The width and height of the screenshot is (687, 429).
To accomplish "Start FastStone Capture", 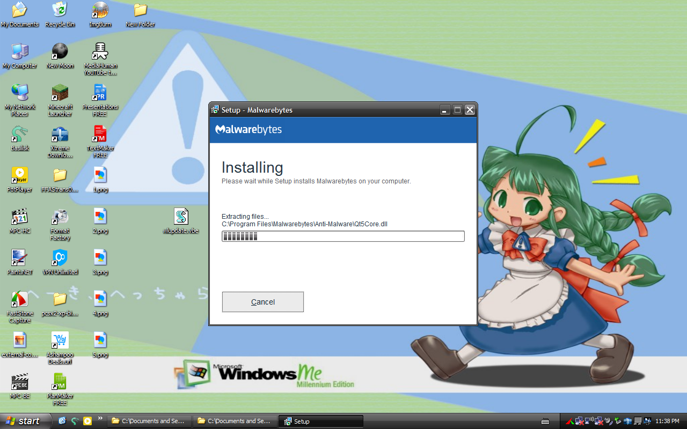I will point(19,299).
